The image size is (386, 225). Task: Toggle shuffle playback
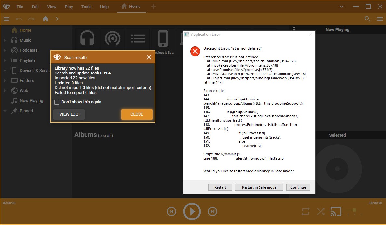(x=321, y=212)
